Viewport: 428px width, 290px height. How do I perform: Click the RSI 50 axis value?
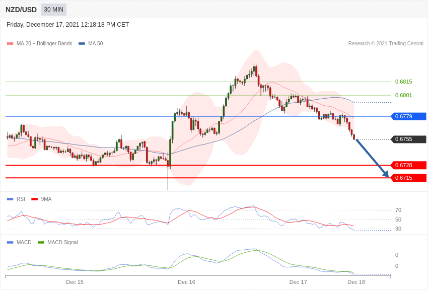[x=398, y=220]
